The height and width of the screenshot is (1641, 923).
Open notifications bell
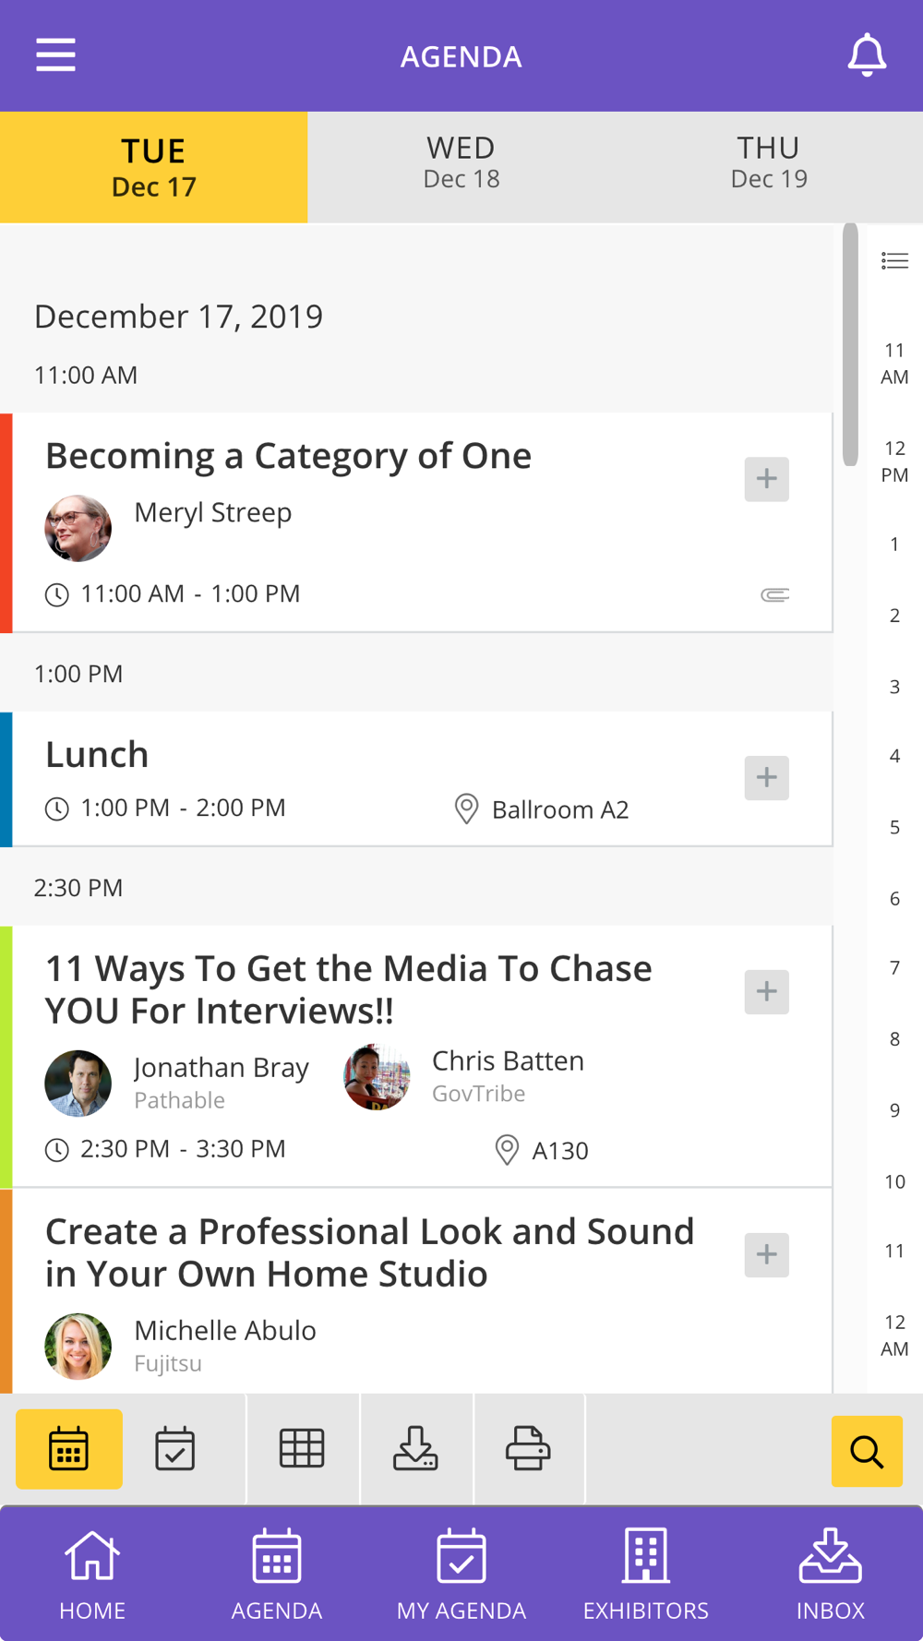867,55
